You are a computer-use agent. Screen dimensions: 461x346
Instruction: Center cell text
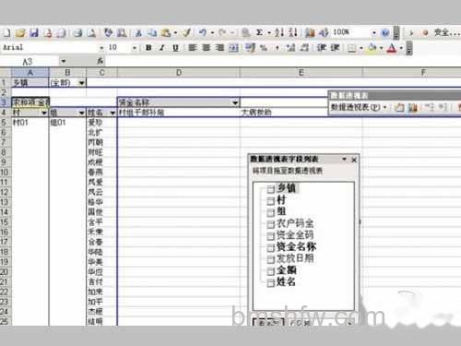pyautogui.click(x=206, y=48)
